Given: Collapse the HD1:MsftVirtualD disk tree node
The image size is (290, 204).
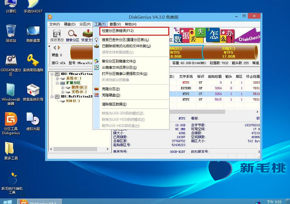Looking at the screenshot, I should click(52, 96).
